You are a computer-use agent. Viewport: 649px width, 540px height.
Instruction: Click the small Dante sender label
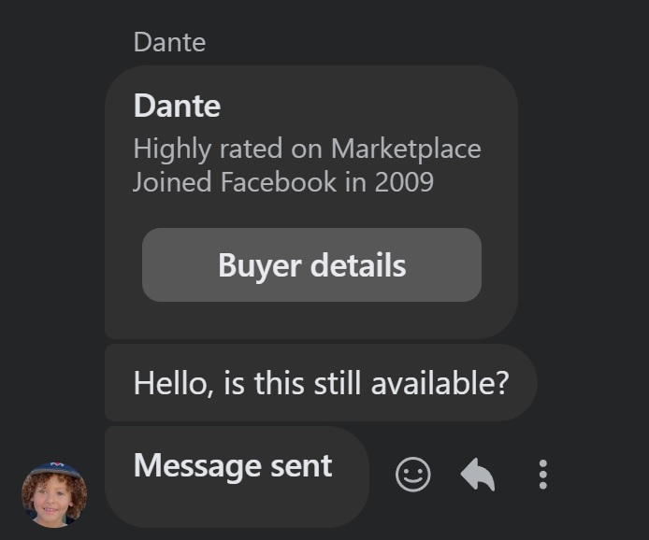coord(169,42)
